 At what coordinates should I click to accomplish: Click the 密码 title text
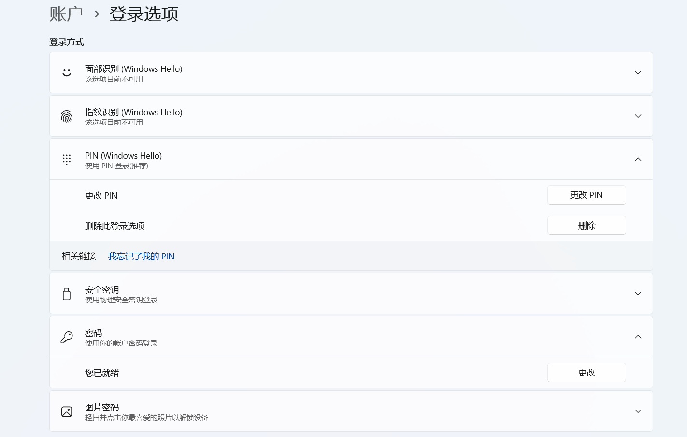(x=93, y=333)
